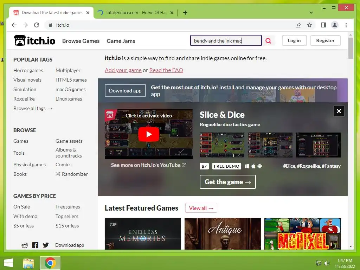Open the Chrome side panel icon
Image resolution: width=360 pixels, height=270 pixels.
323,25
